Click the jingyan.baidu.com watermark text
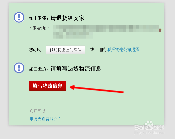 [x=149, y=133]
